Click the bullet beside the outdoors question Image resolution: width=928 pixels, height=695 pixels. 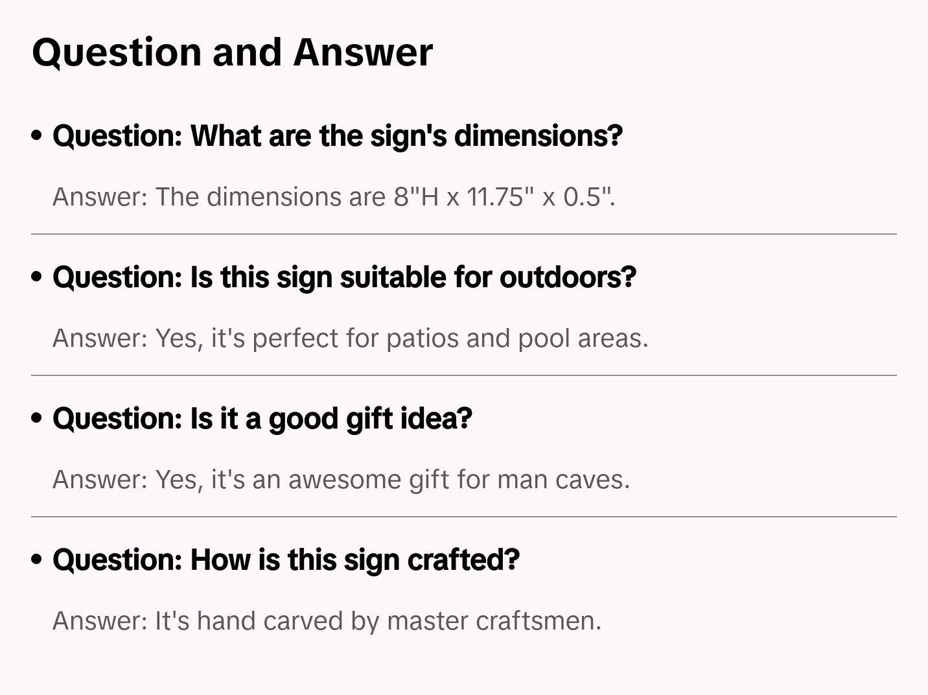point(37,277)
